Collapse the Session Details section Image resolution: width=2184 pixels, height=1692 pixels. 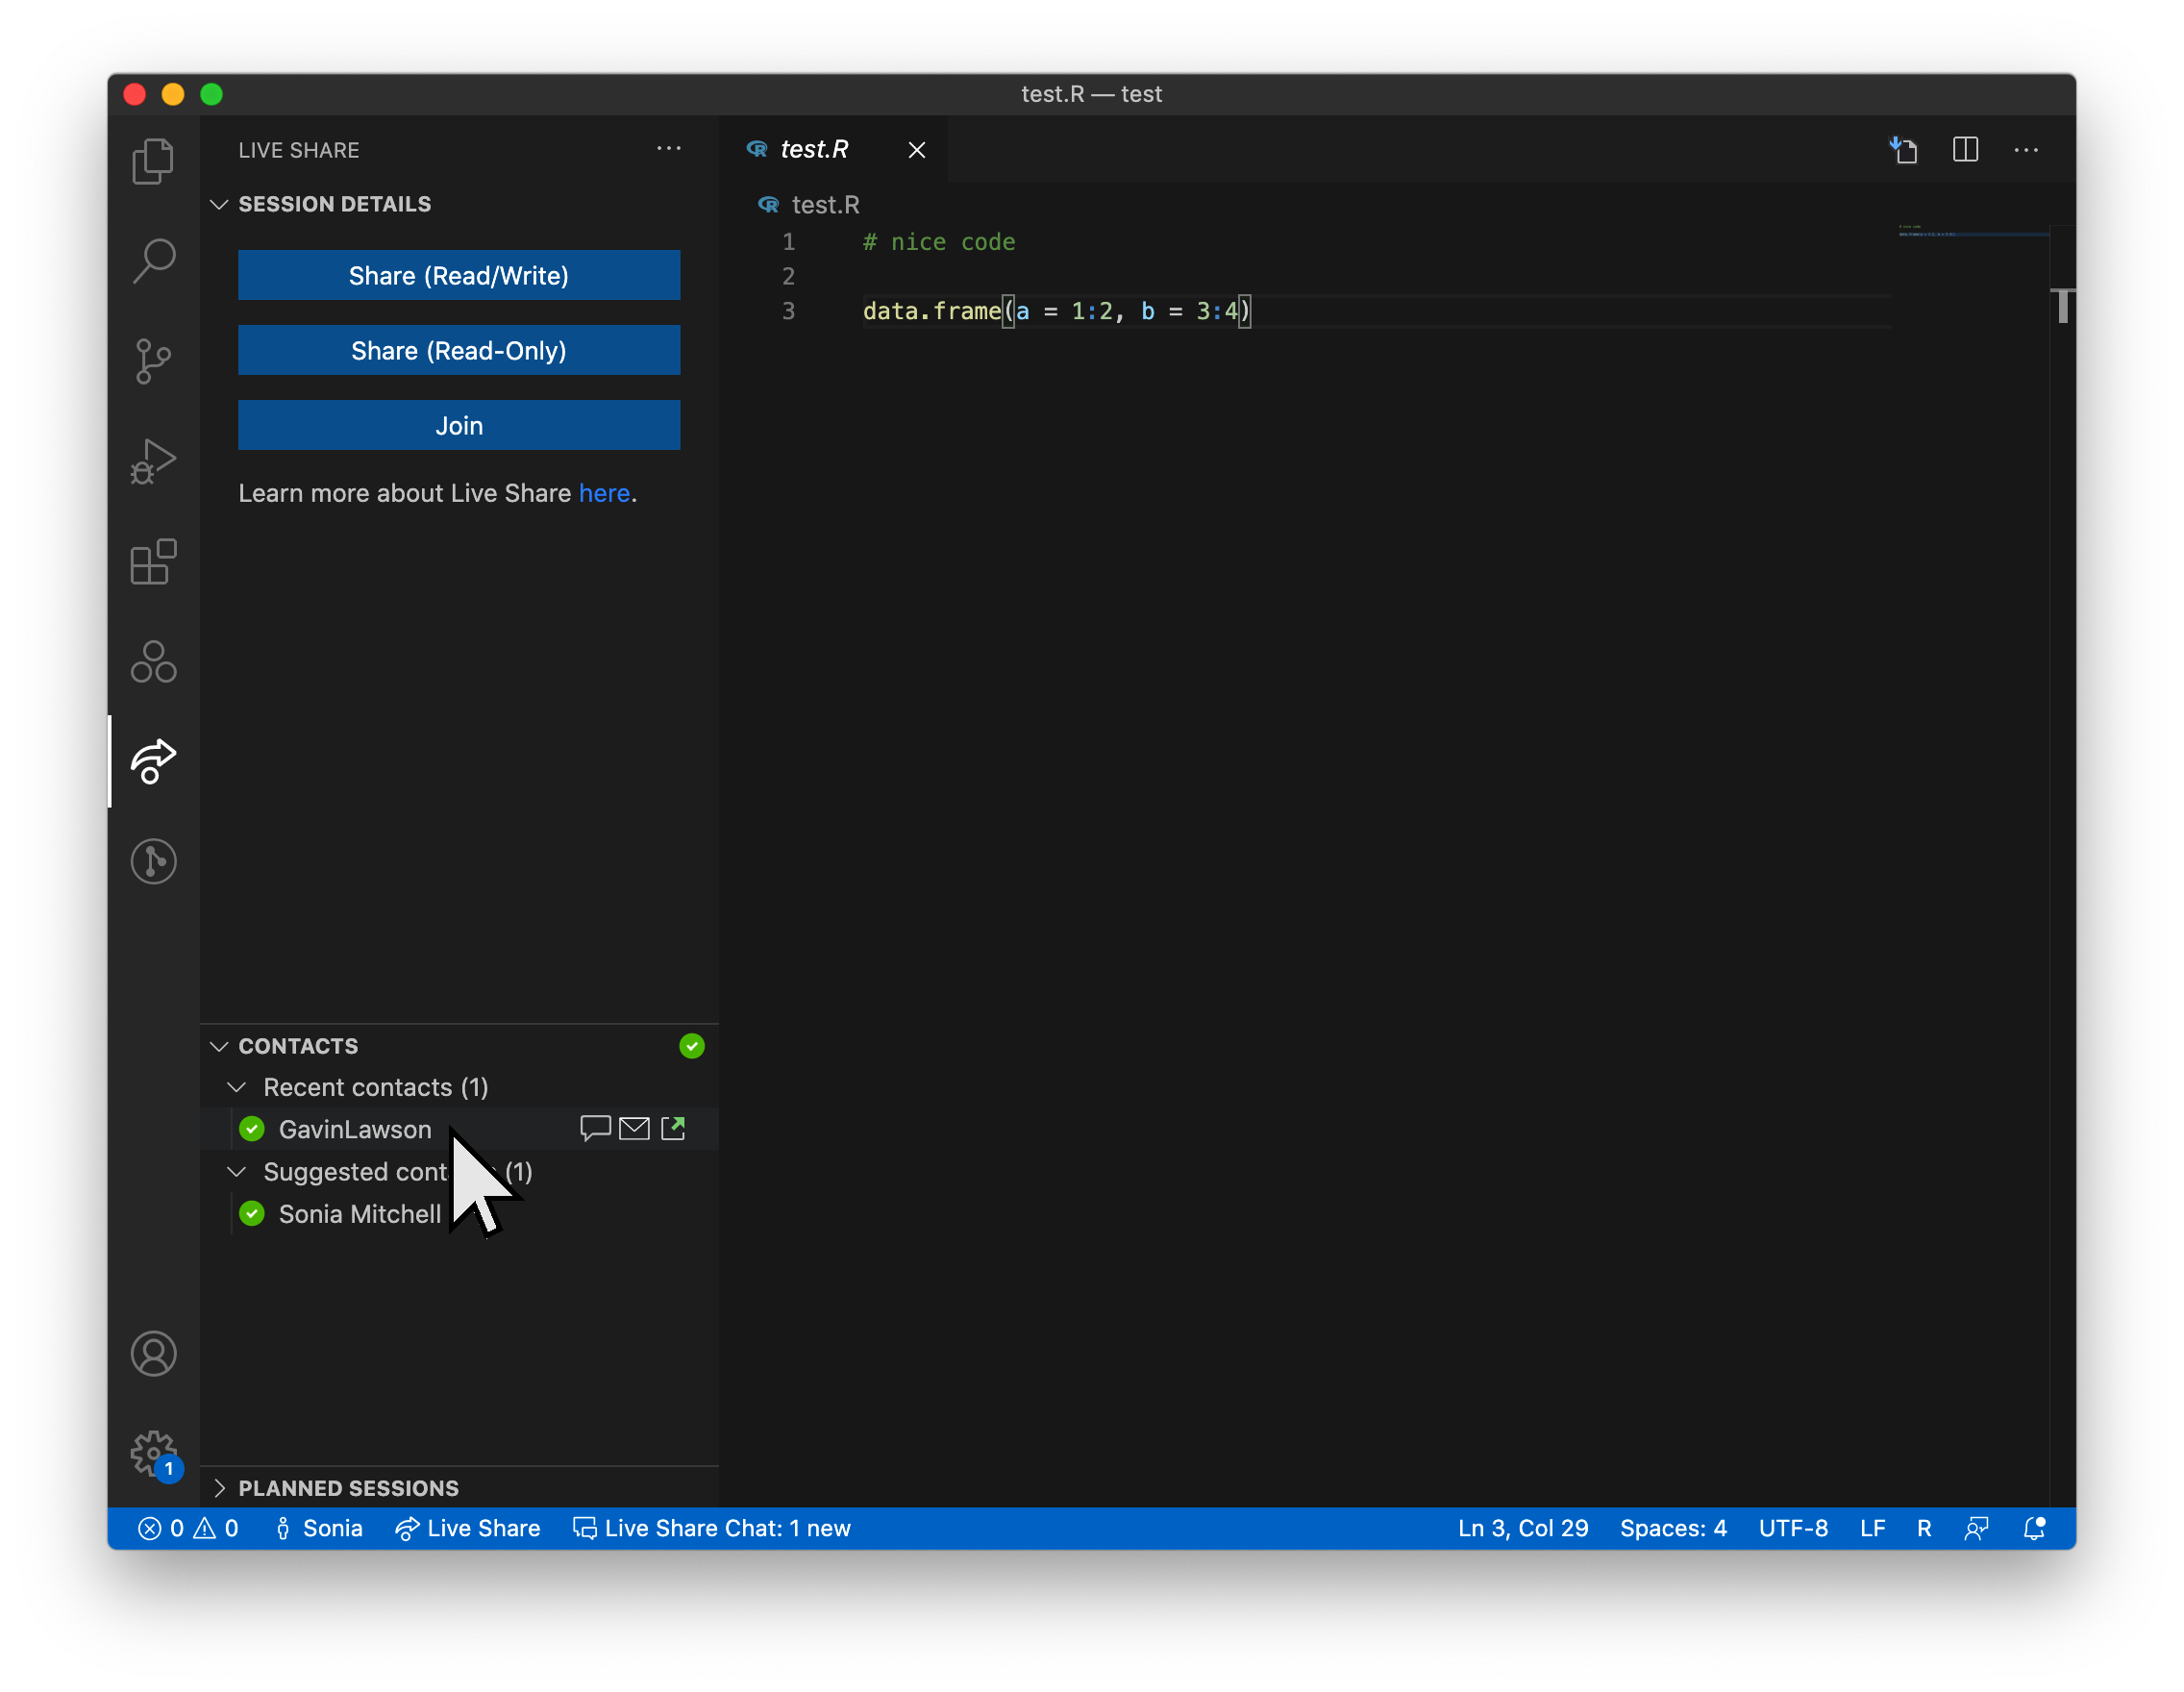[219, 204]
